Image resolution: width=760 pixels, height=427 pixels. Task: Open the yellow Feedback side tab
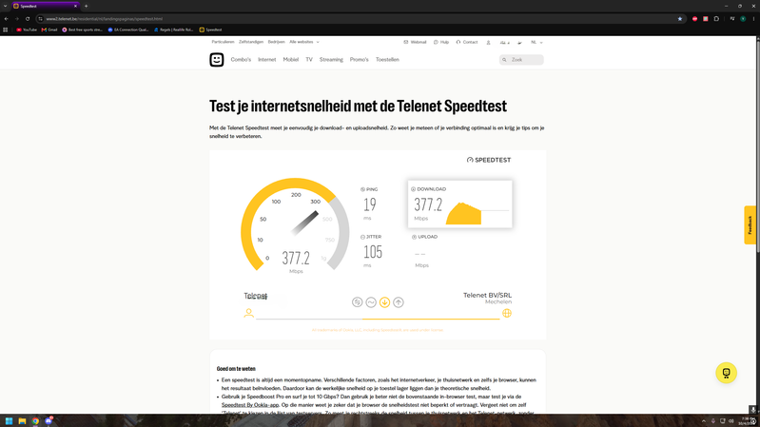click(750, 224)
